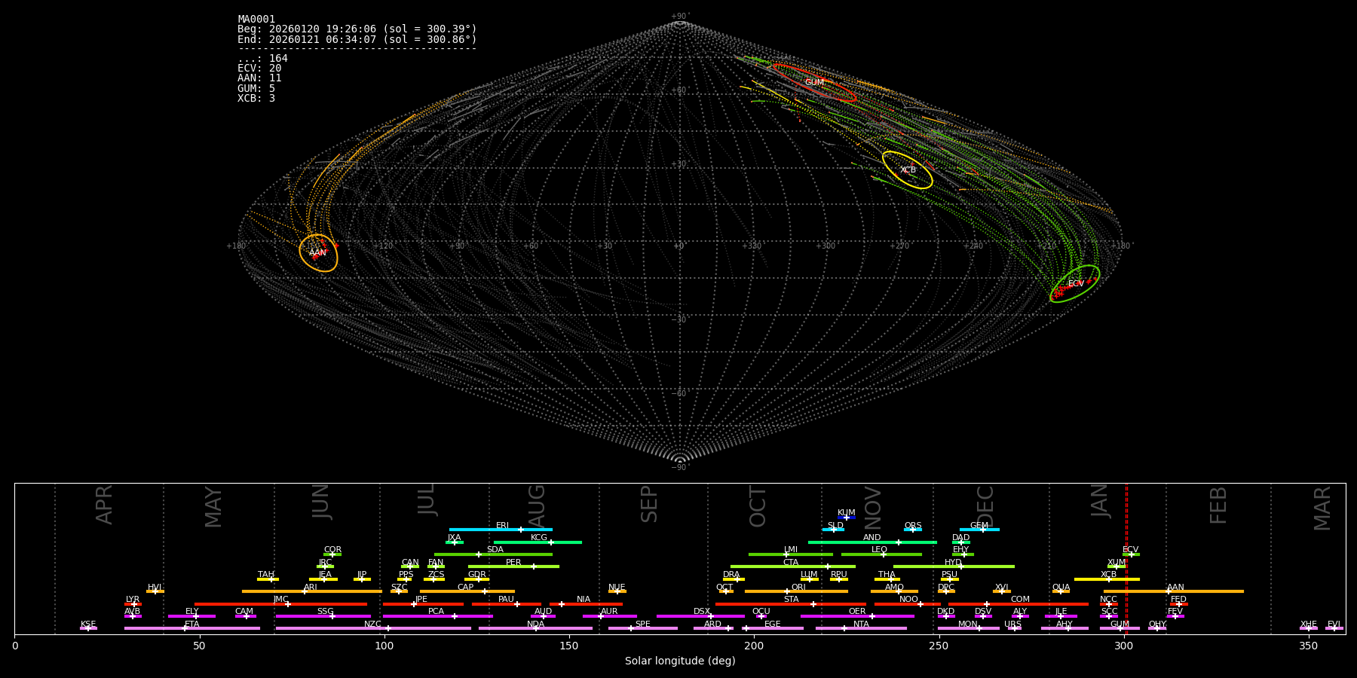This screenshot has width=1357, height=678.
Task: Click the +120 longitude label on the sky map
Action: [x=383, y=246]
